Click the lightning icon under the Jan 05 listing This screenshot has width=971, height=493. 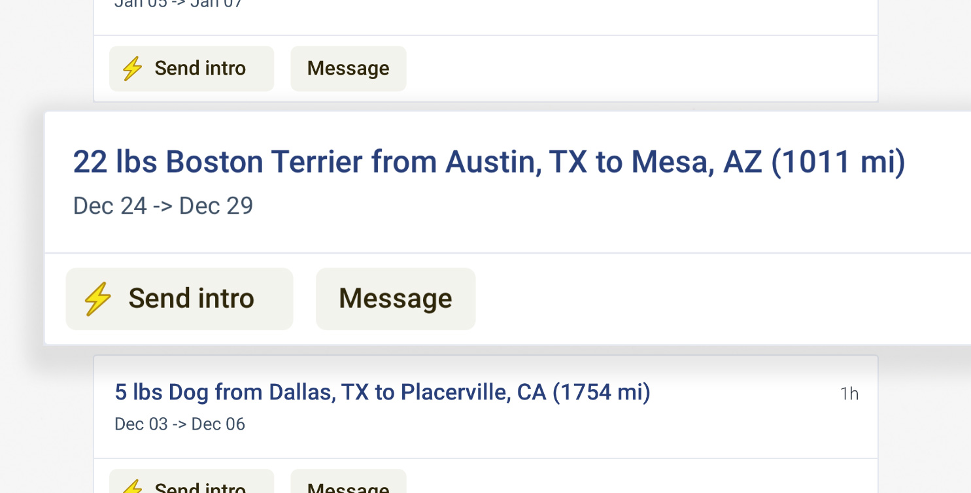click(133, 68)
